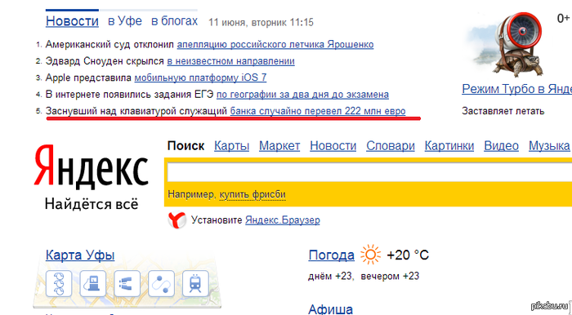Click the date text 11 июня, вторник 11:15
The image size is (572, 315).
(x=261, y=23)
